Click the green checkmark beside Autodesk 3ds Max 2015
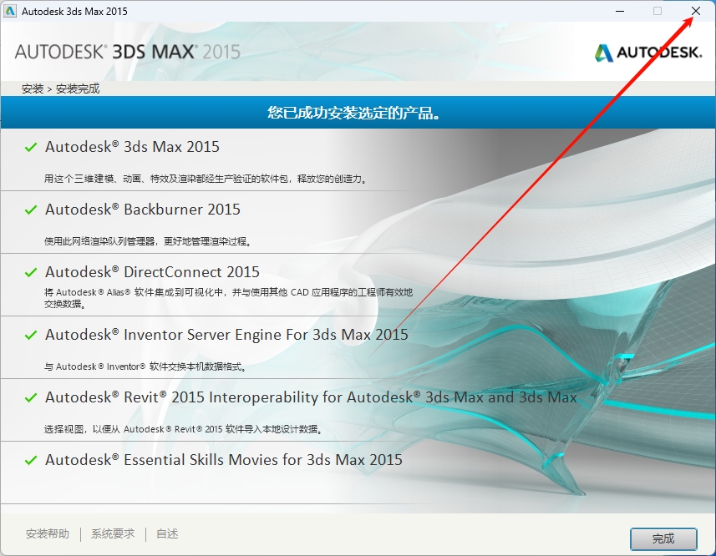This screenshot has height=556, width=716. (x=30, y=147)
